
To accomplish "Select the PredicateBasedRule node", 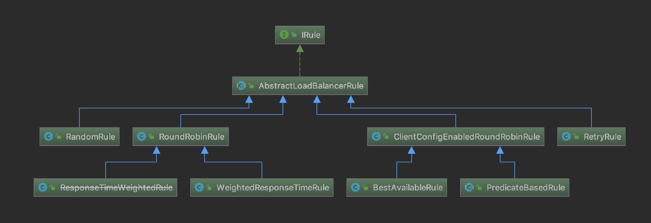I will pyautogui.click(x=514, y=188).
